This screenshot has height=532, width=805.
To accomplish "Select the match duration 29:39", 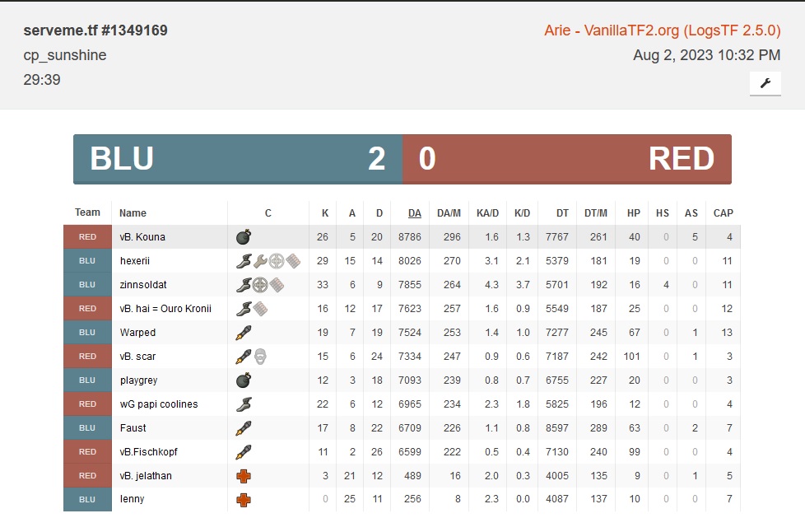I will coord(42,80).
